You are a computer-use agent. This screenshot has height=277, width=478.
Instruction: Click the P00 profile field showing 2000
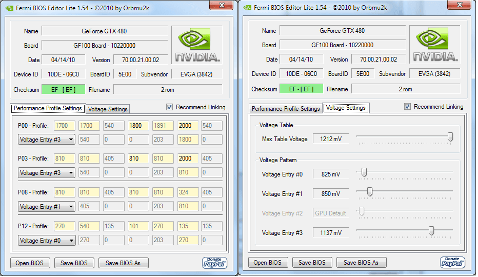tap(188, 126)
